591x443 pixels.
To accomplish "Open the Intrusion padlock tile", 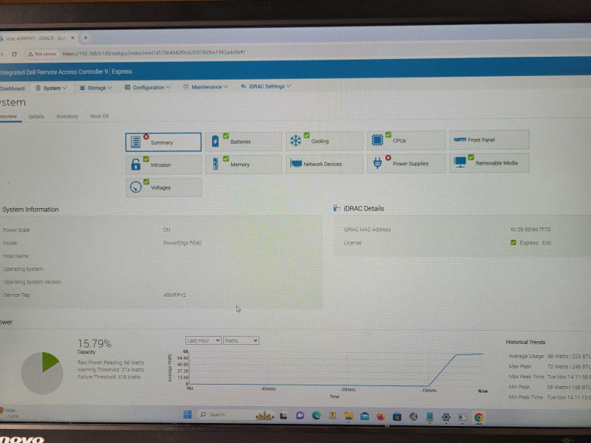I will point(163,165).
